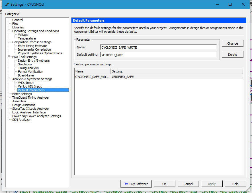Image resolution: width=252 pixels, height=193 pixels.
Task: Collapse EDA Tool Settings node
Action: pos(9,57)
